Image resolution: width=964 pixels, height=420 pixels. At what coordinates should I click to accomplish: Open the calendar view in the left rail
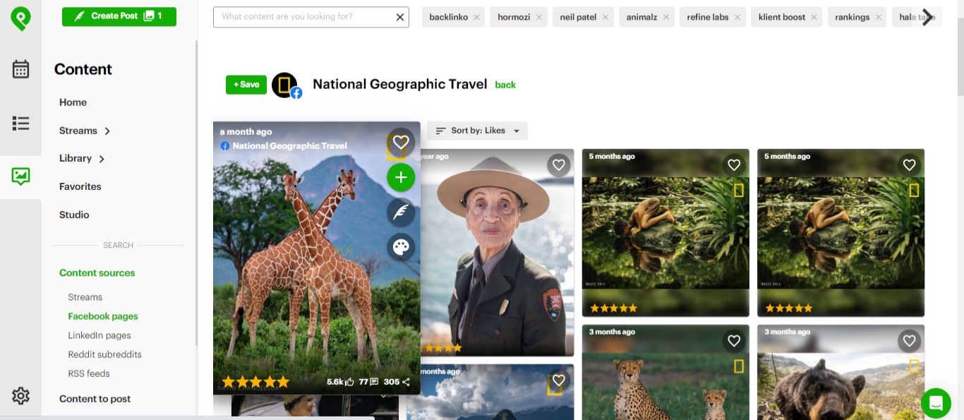point(20,69)
